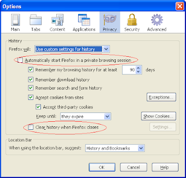The height and width of the screenshot is (178, 186).
Task: Uncheck Remember my browsing history
Action: [x=31, y=70]
